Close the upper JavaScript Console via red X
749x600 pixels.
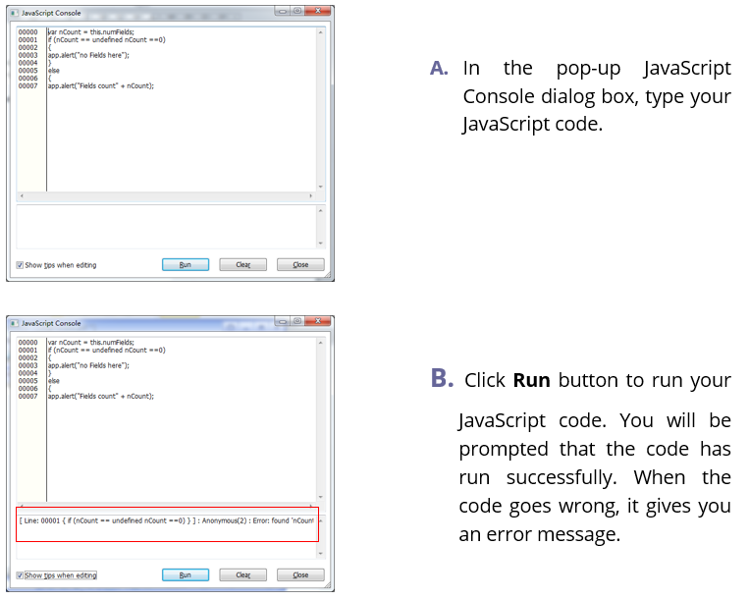point(317,11)
